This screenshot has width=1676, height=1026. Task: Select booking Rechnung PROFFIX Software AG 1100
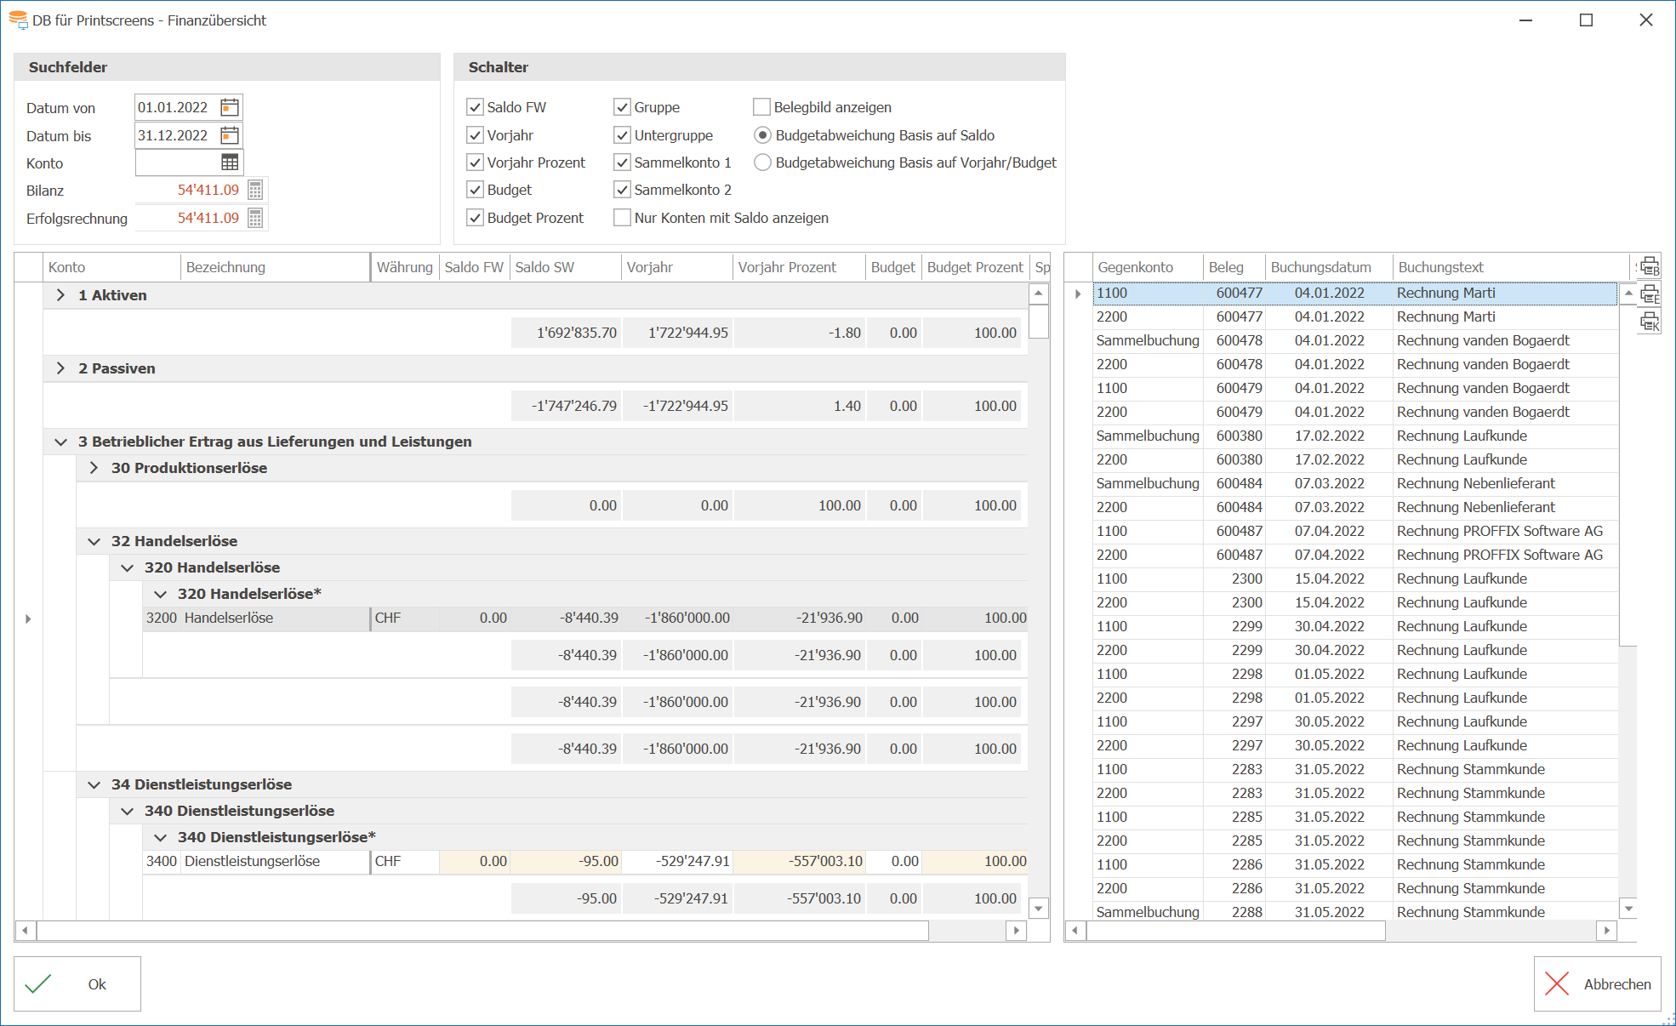click(x=1354, y=531)
